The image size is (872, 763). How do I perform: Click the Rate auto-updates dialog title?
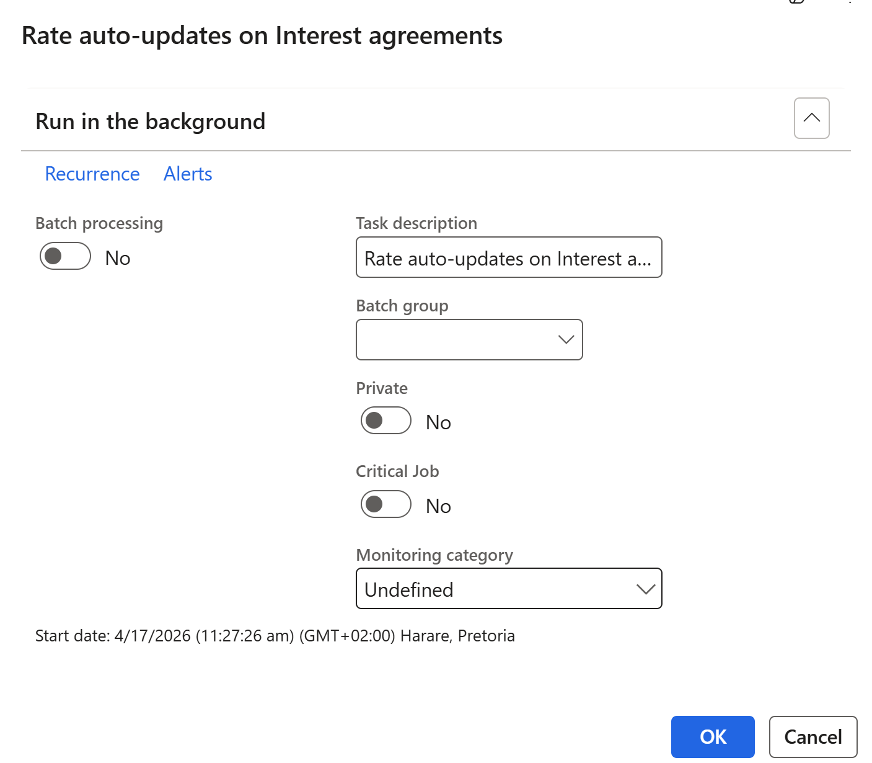tap(262, 36)
